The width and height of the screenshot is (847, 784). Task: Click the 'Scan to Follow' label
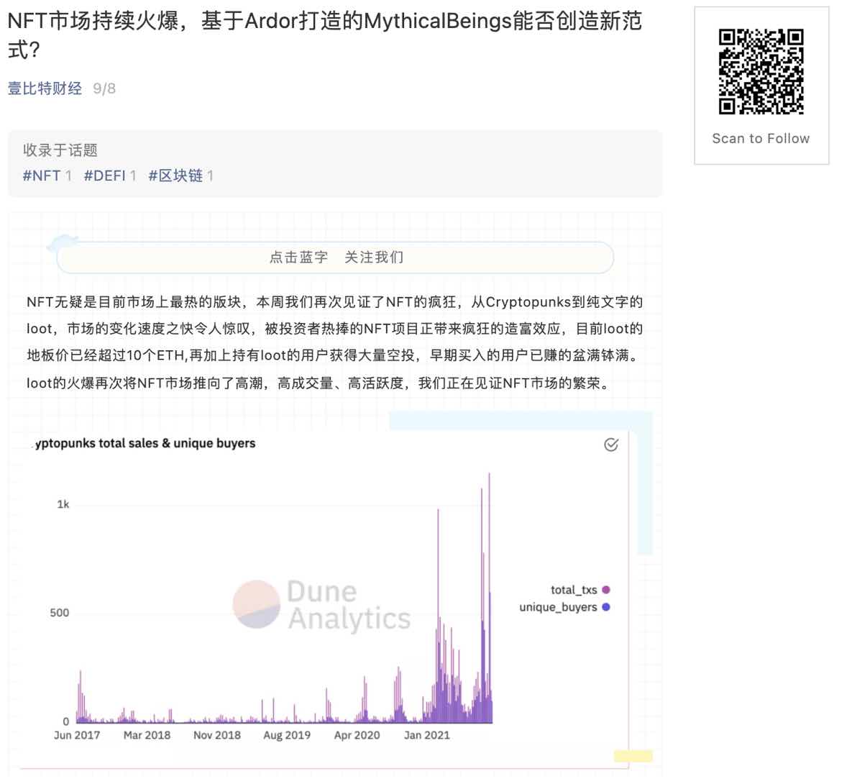coord(761,139)
